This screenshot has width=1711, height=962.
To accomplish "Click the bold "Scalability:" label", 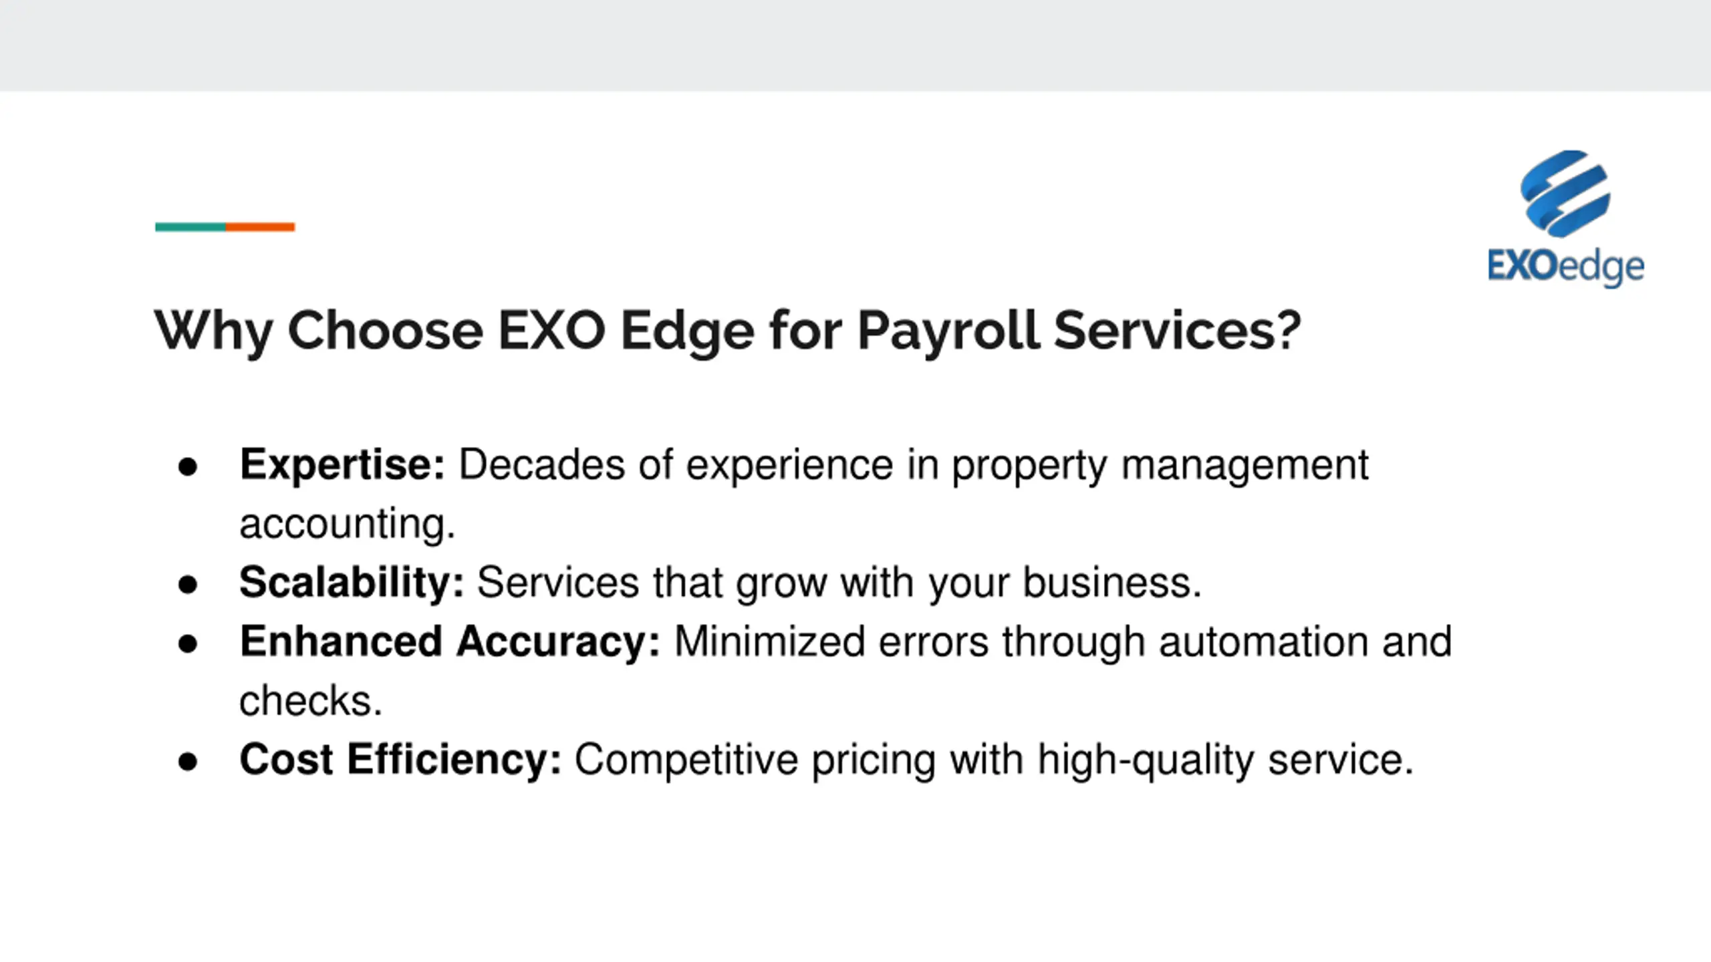I will point(352,583).
